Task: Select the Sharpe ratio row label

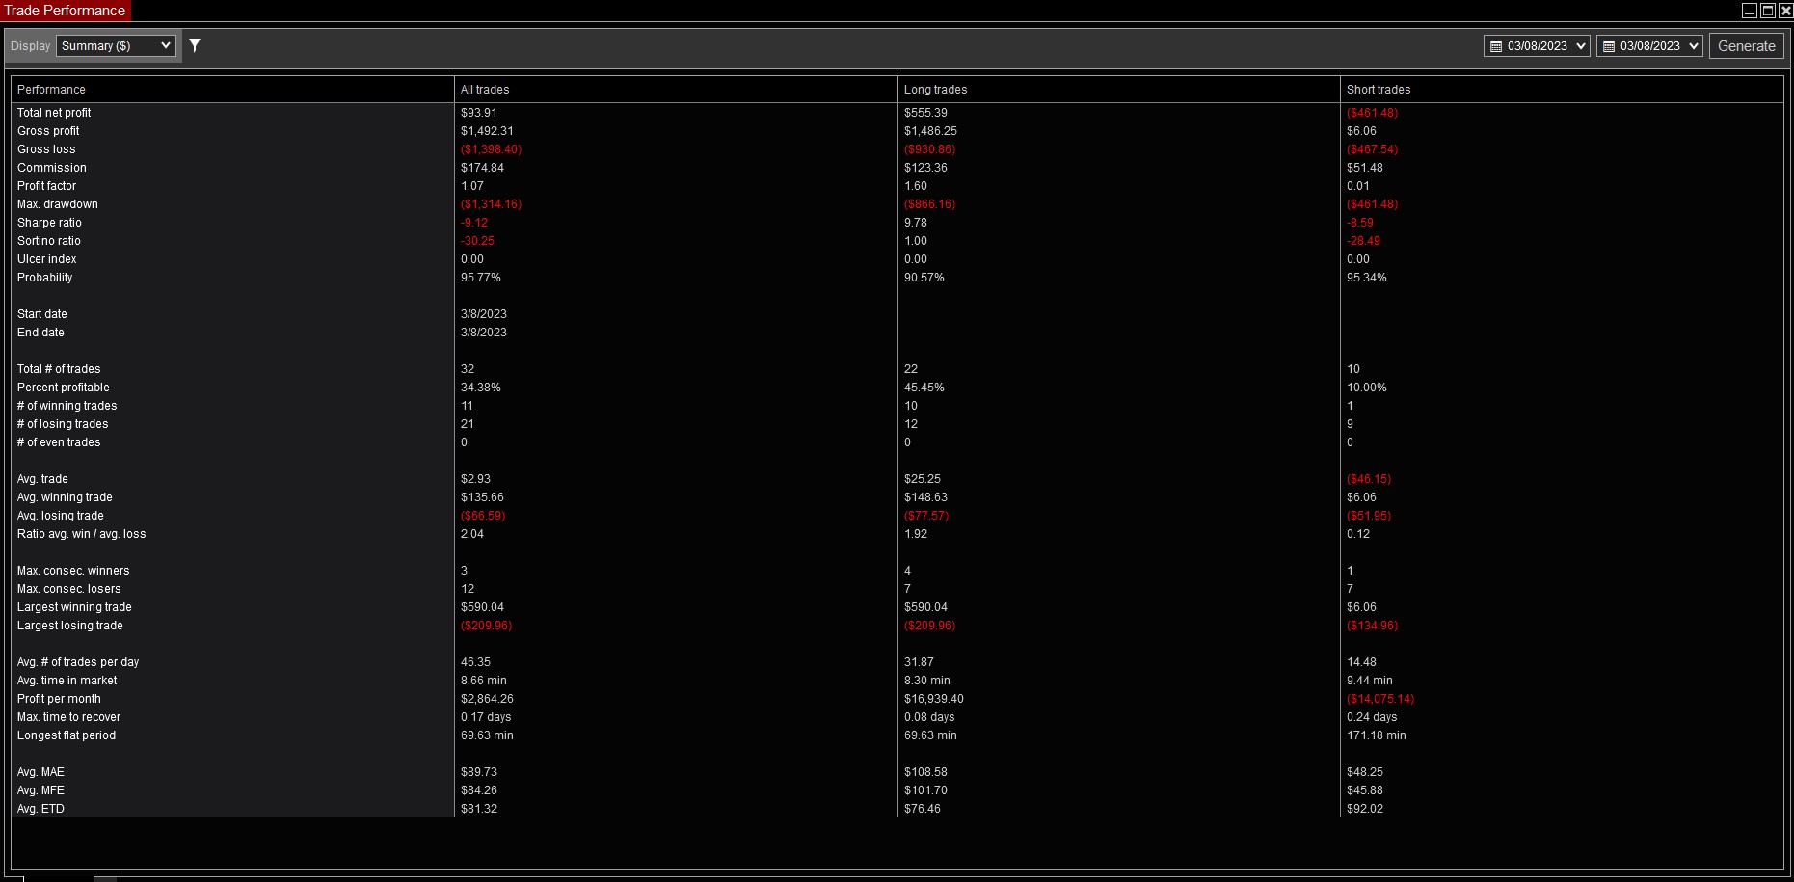Action: point(49,223)
